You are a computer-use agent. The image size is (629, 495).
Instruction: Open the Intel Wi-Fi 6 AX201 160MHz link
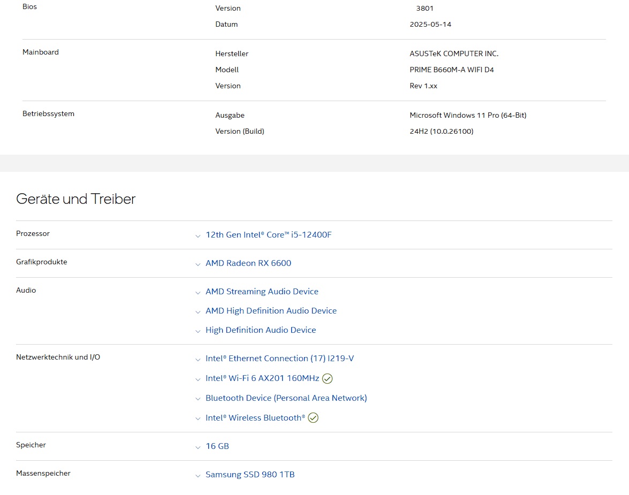262,378
